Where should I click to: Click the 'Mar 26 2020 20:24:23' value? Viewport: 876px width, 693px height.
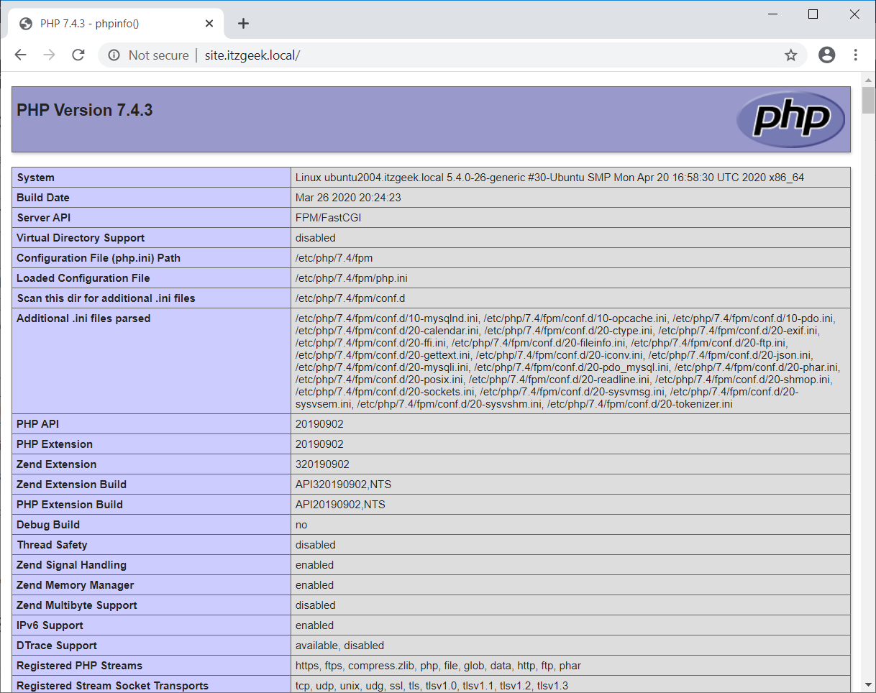coord(348,198)
